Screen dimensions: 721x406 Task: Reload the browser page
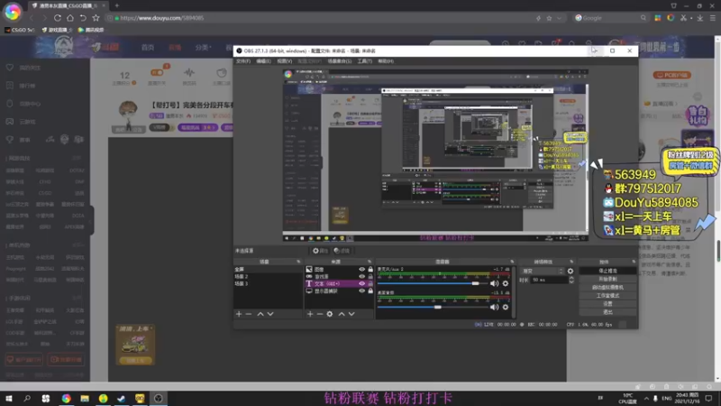pos(58,18)
